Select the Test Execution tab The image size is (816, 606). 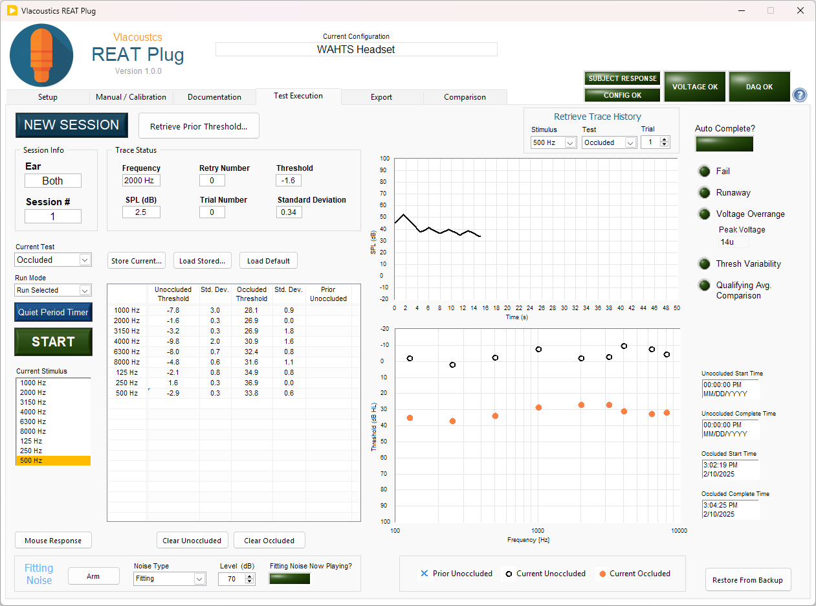[x=298, y=96]
